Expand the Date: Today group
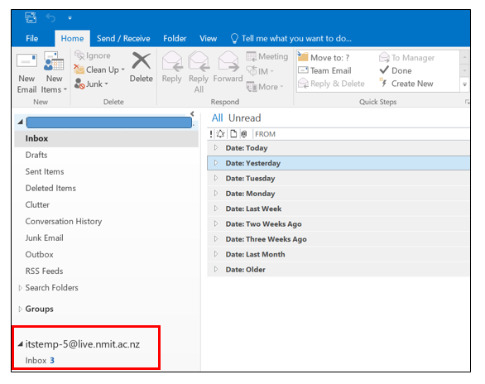Image resolution: width=485 pixels, height=384 pixels. coord(216,148)
